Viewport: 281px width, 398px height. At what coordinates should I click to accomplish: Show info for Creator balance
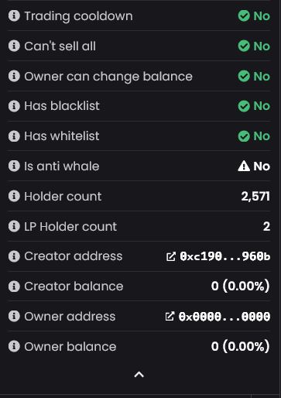(14, 286)
